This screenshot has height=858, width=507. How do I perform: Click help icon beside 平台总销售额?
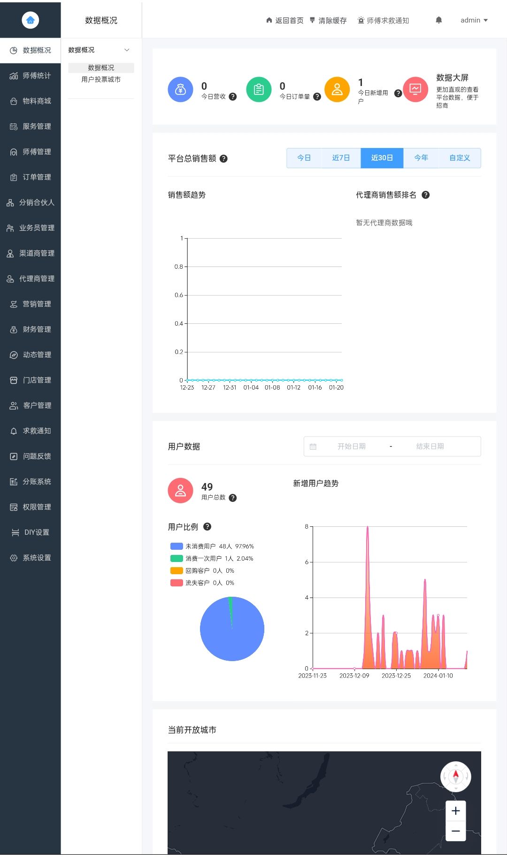[223, 159]
